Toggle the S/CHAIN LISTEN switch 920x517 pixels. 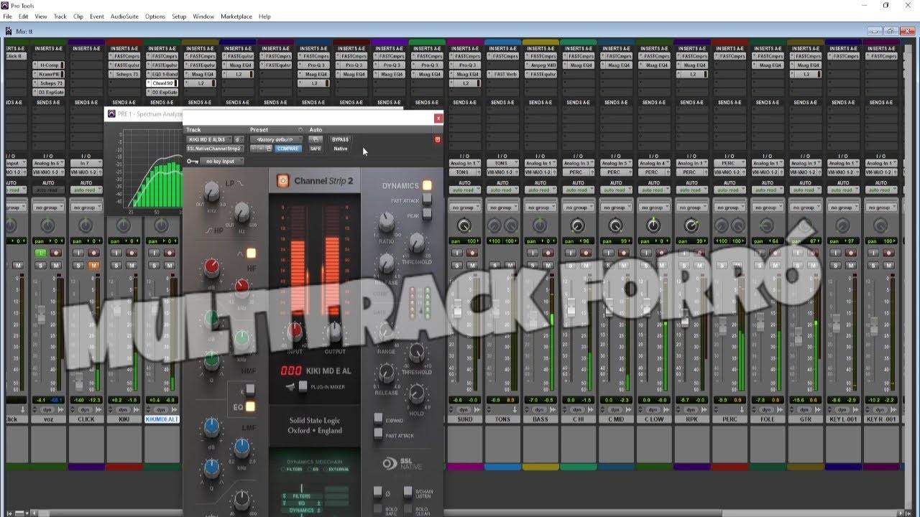tap(407, 492)
